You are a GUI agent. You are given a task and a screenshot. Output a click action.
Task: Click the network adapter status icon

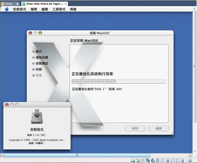coord(147,160)
